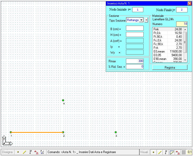
Task: Select the Ft,90,k row in material list
Action: coord(168,37)
